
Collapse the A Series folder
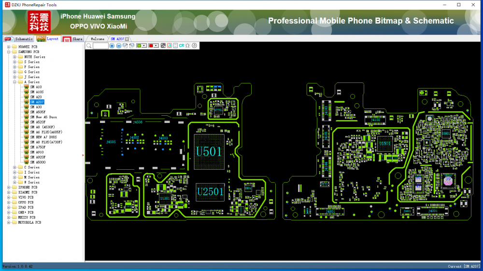14,82
